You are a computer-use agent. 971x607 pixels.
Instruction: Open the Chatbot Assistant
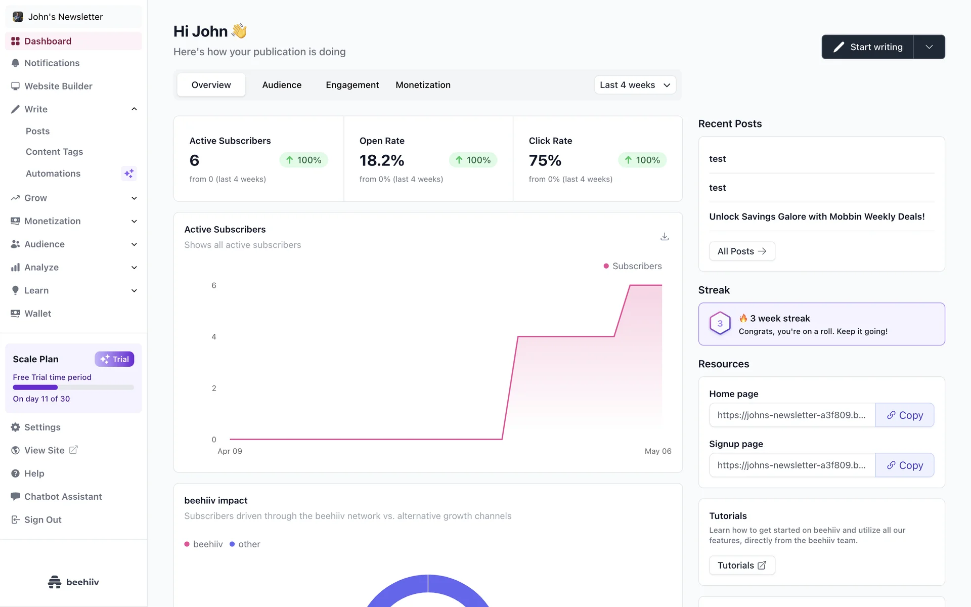pos(63,497)
